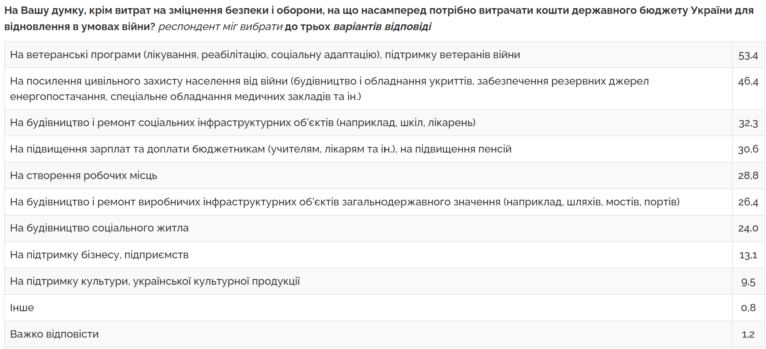Select the civil protection strengthening row text
This screenshot has width=766, height=349.
329,89
